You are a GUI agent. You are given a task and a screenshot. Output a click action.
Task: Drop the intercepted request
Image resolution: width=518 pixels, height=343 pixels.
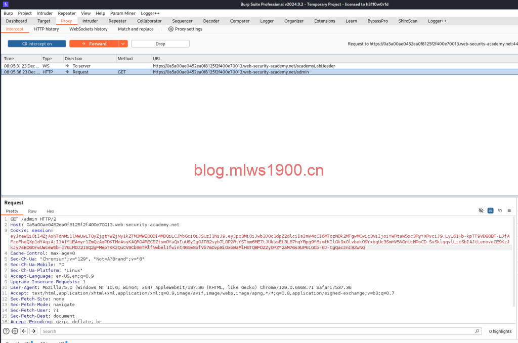pos(160,44)
